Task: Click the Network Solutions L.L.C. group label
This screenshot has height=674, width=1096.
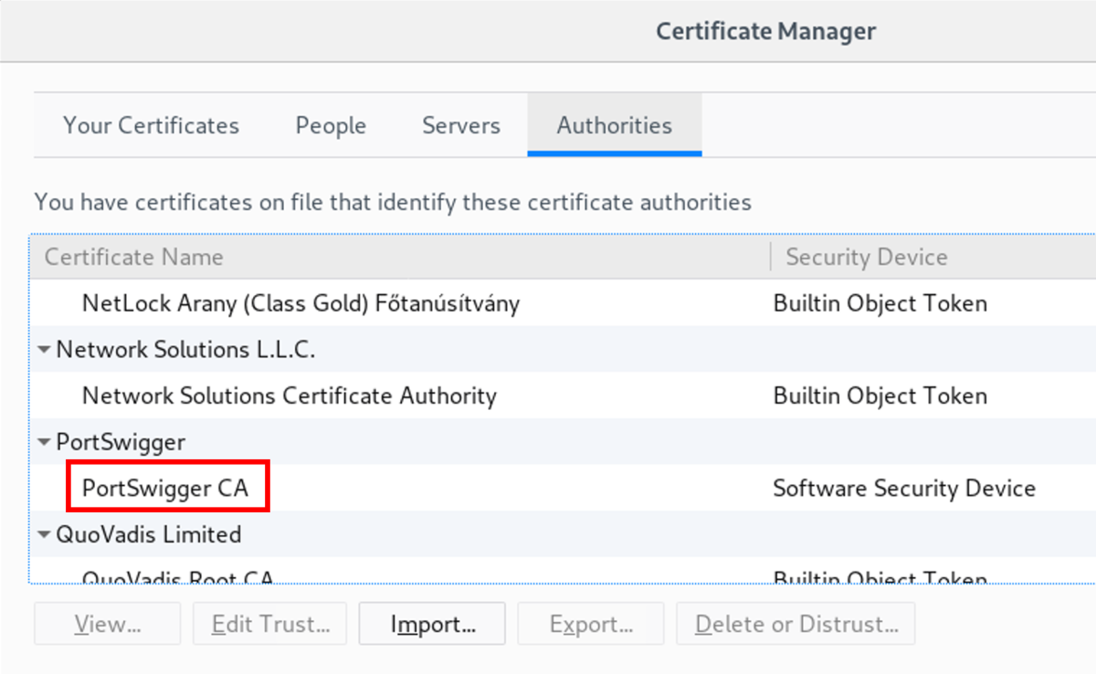Action: [x=185, y=350]
